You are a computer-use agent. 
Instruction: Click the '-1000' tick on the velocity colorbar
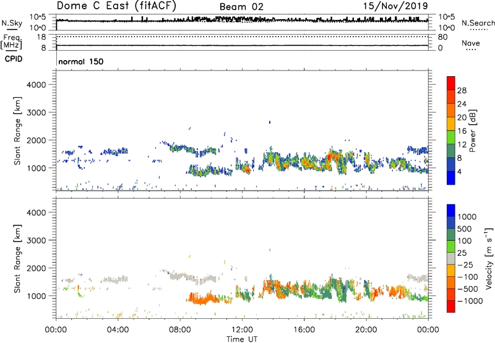point(470,301)
